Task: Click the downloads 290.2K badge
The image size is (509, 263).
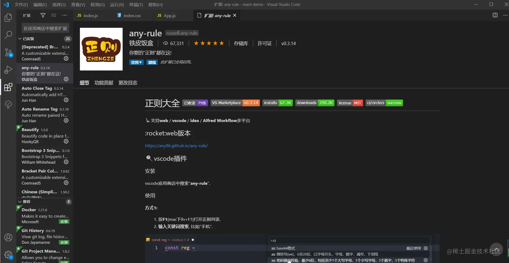Action: point(315,103)
